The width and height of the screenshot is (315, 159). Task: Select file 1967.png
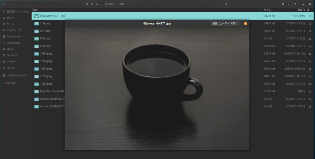tap(46, 84)
